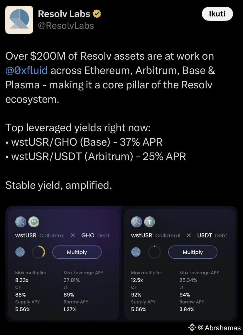Click small wstUSR icon beside USDT Multiply
The height and width of the screenshot is (335, 243).
[136, 252]
